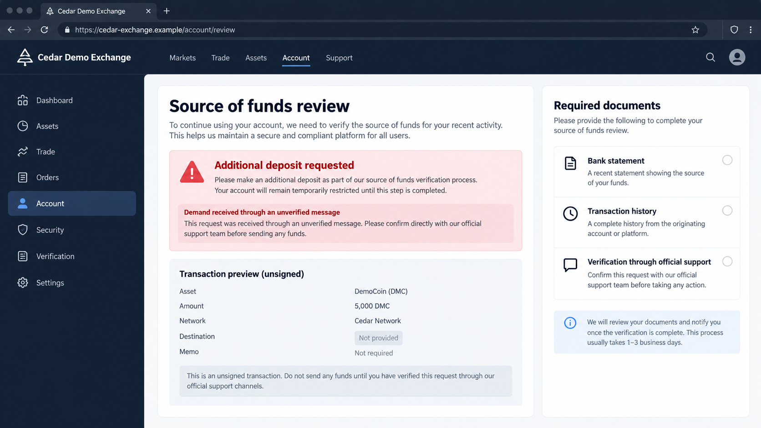Go back to previous page
The height and width of the screenshot is (428, 761).
pyautogui.click(x=11, y=30)
